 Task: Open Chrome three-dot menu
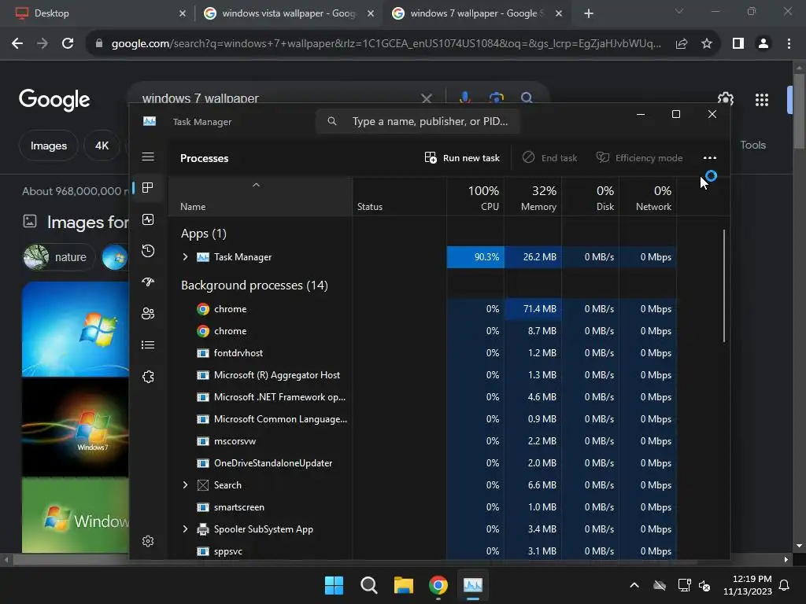pos(789,44)
